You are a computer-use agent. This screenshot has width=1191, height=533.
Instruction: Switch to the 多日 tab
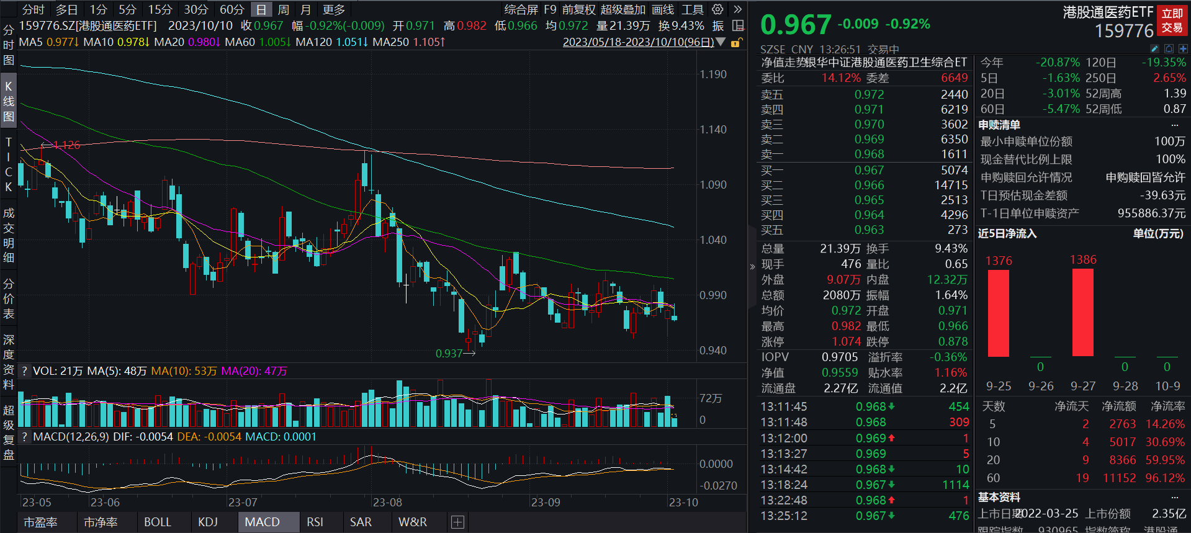tap(67, 9)
